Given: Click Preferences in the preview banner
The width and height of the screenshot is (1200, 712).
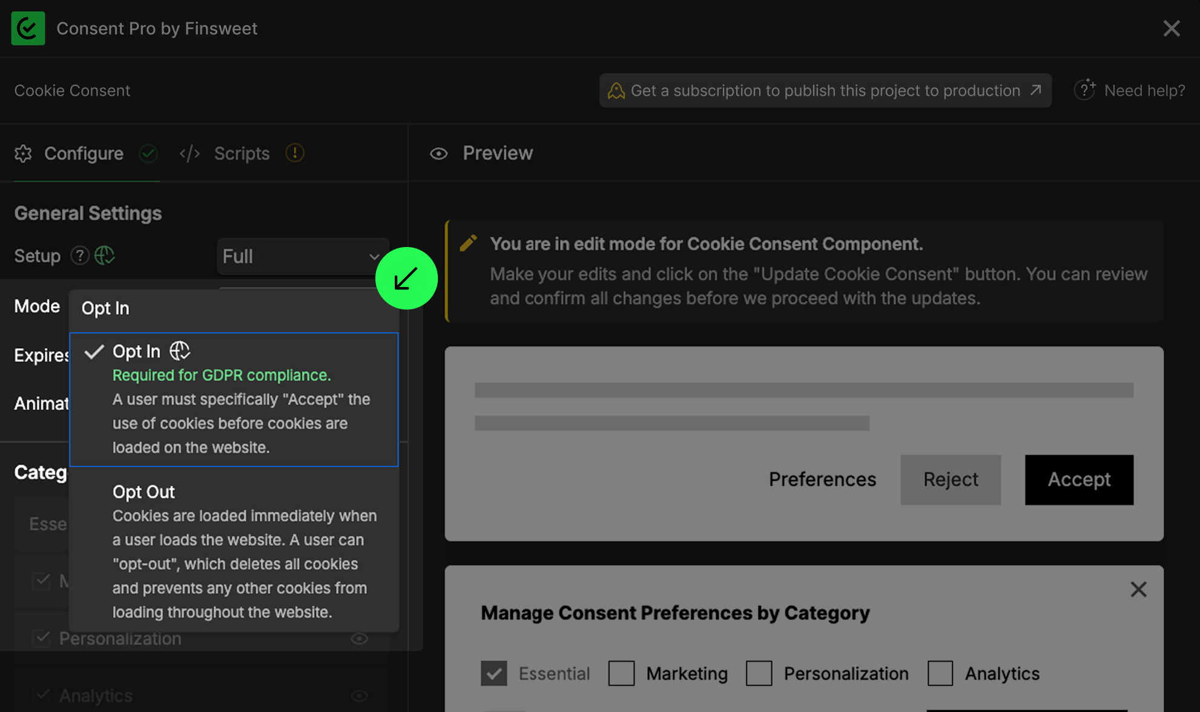Looking at the screenshot, I should point(822,480).
